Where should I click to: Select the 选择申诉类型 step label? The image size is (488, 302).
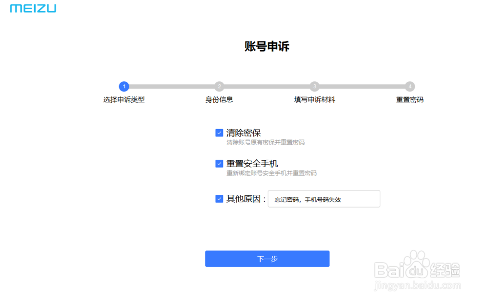click(123, 100)
